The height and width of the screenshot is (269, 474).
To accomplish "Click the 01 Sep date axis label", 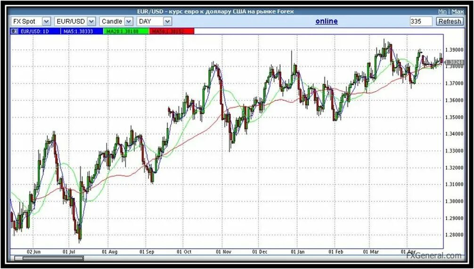I will [147, 252].
